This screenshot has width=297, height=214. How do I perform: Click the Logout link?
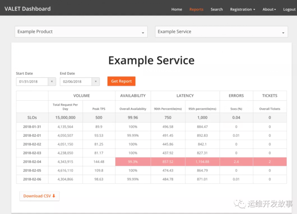click(x=289, y=9)
